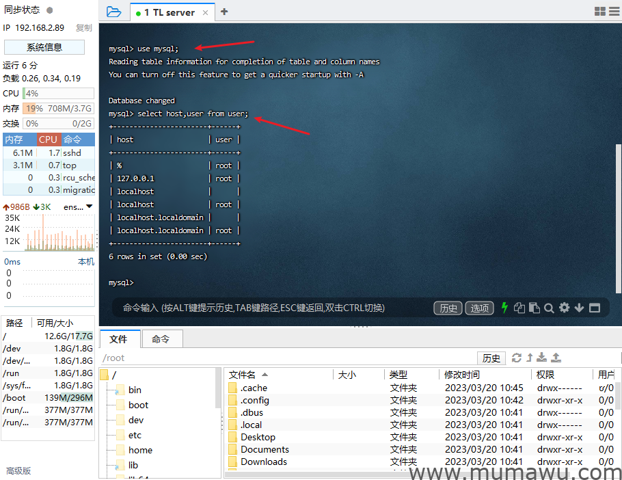The width and height of the screenshot is (622, 480).
Task: Click the download arrow in terminal toolbar
Action: tap(580, 308)
